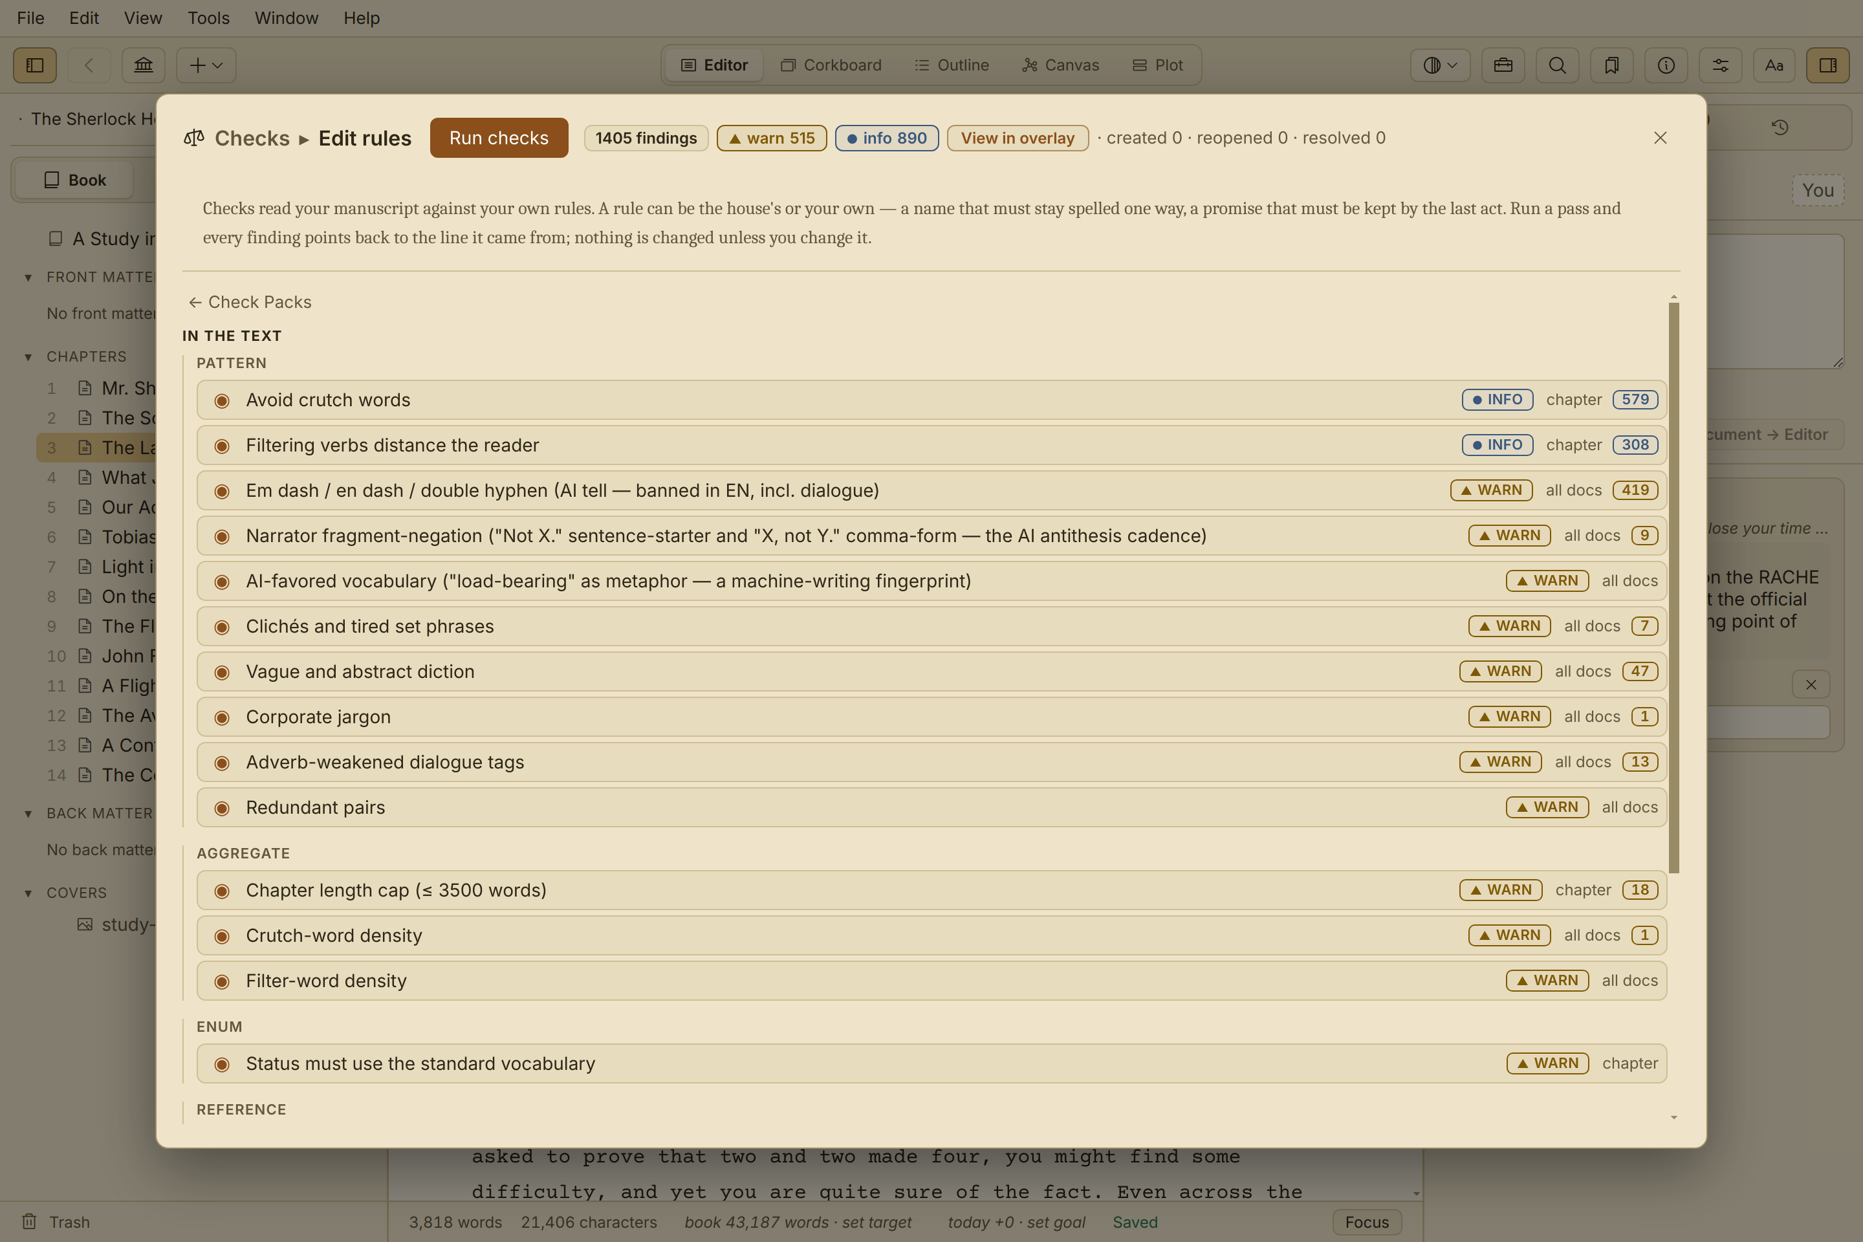Switch to the Corkboard view tab

(x=831, y=65)
